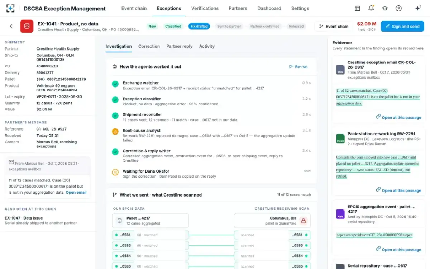Screen dimensions: 430x269
Task: Re-run the agents
Action: [298, 67]
